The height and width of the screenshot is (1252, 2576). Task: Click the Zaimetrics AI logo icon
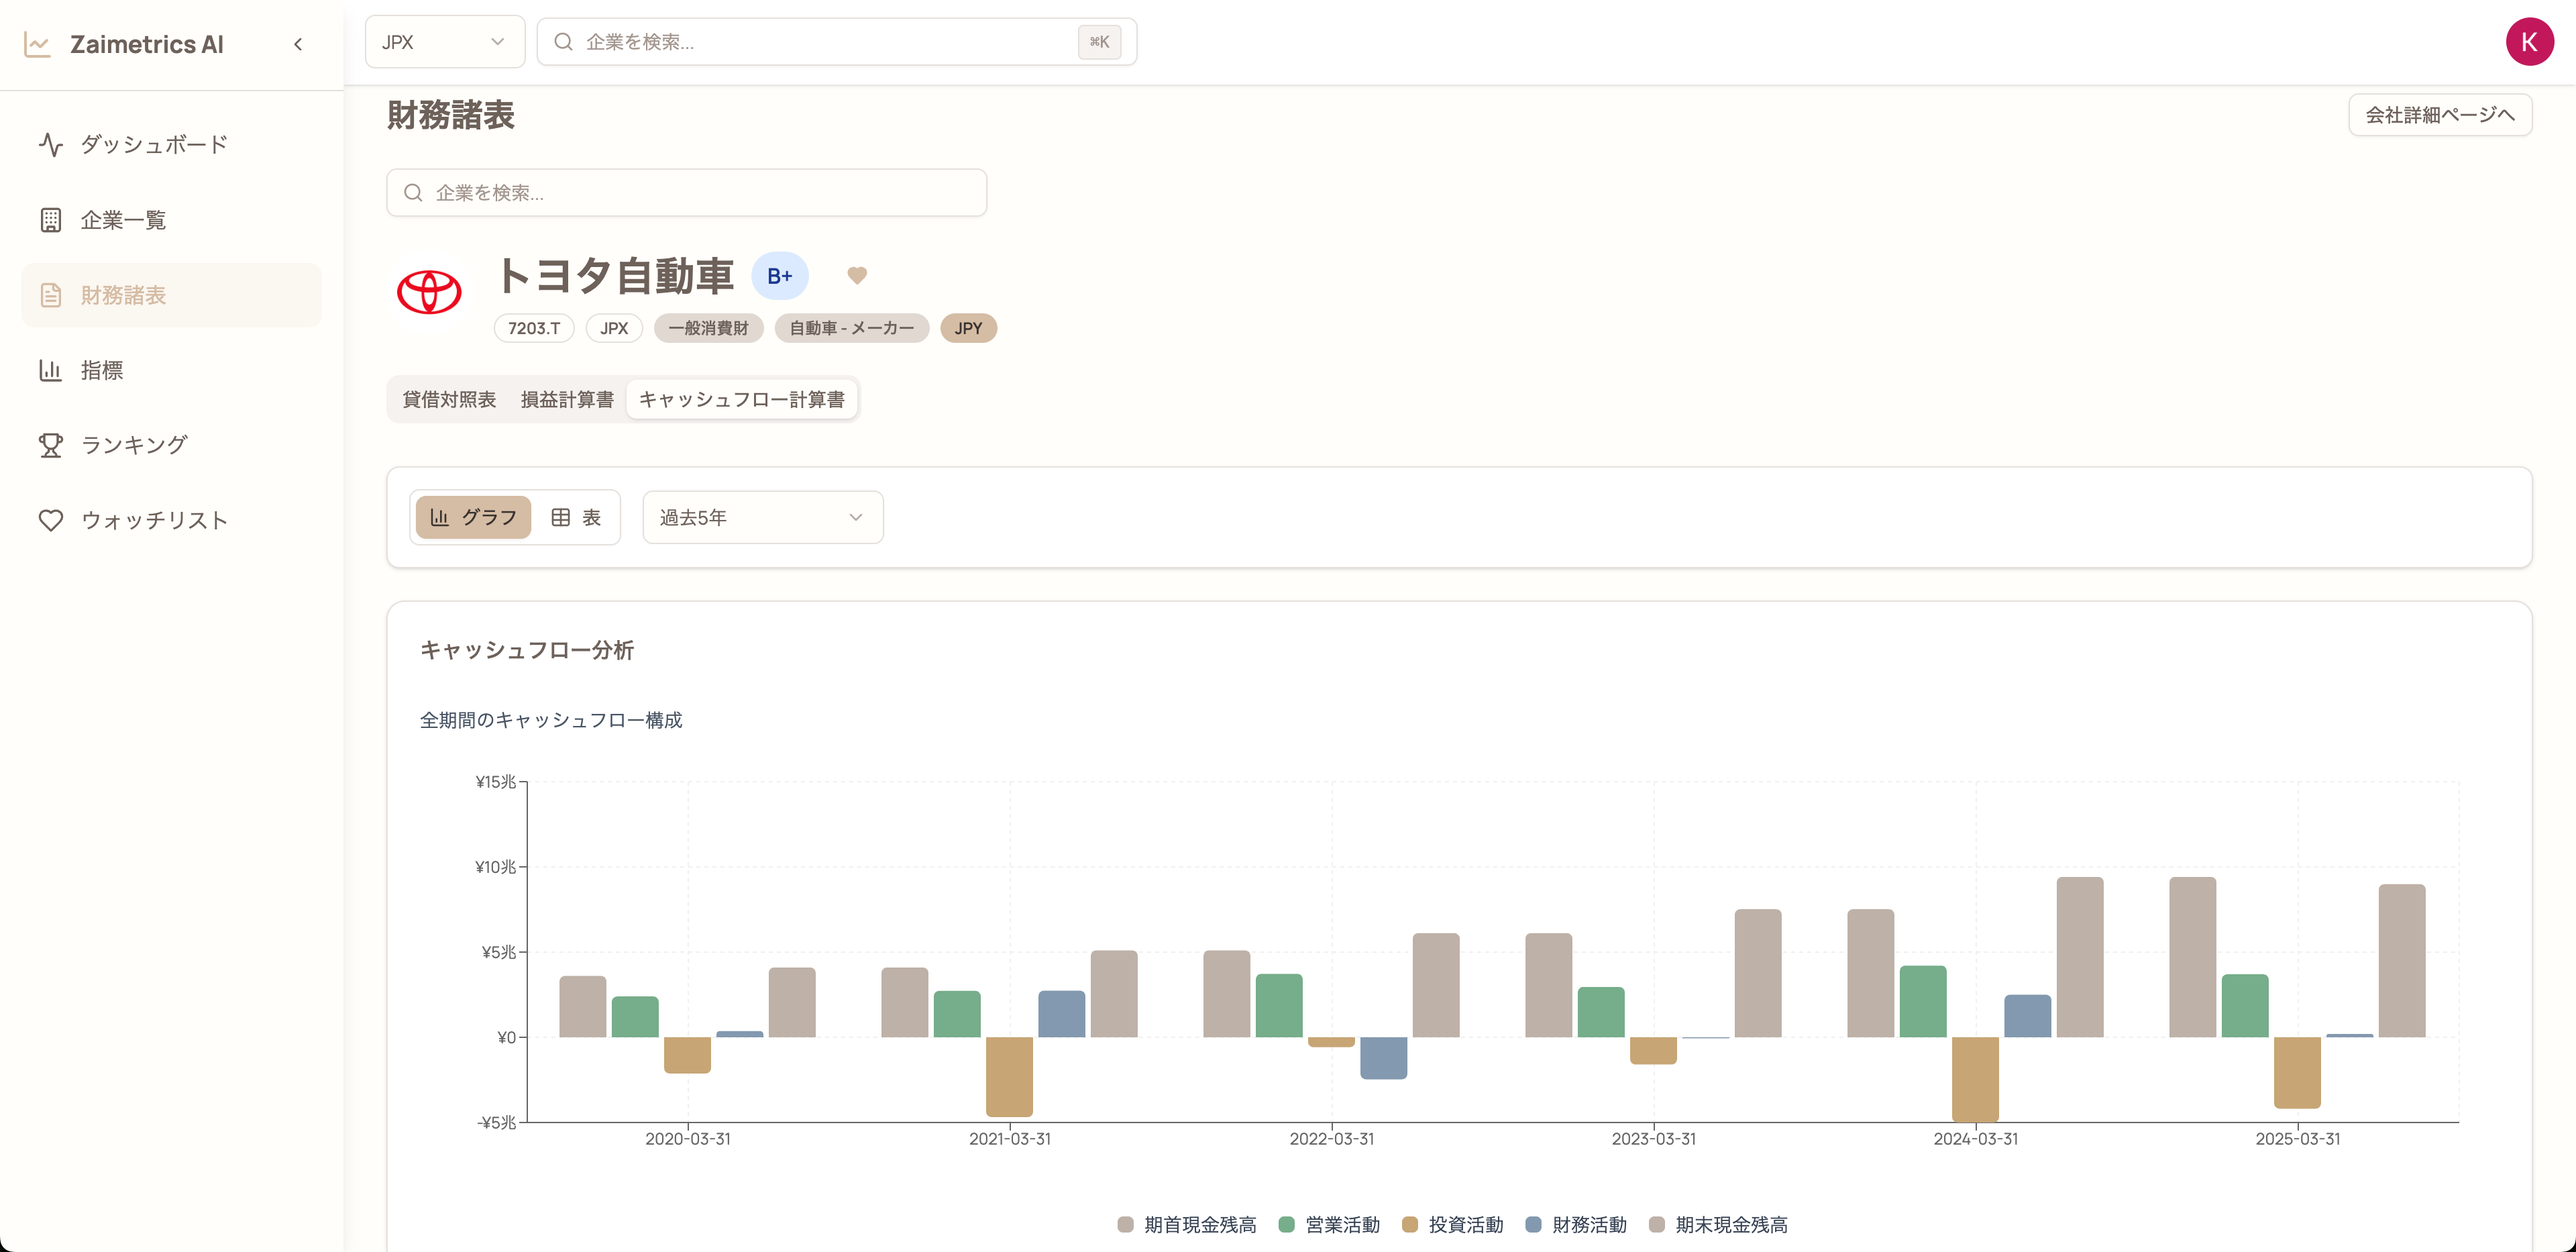(37, 44)
